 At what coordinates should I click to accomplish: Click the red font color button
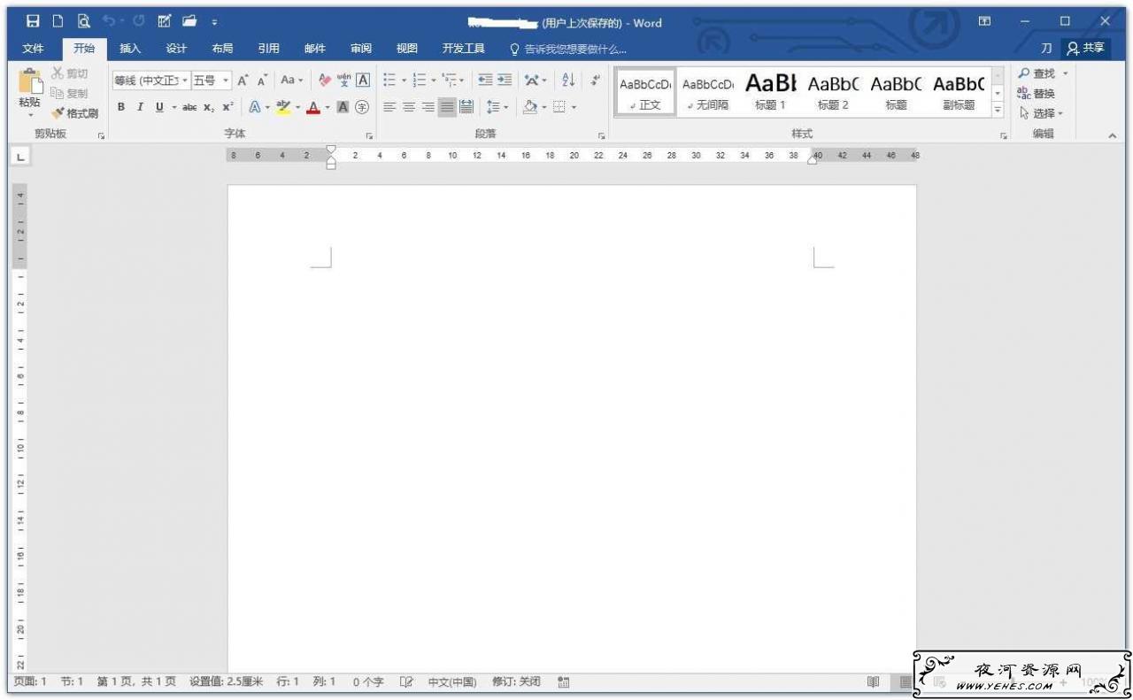coord(313,107)
